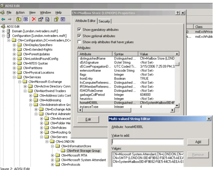This screenshot has width=214, height=170.
Task: Click the Up one level toolbar icon
Action: coord(19,19)
